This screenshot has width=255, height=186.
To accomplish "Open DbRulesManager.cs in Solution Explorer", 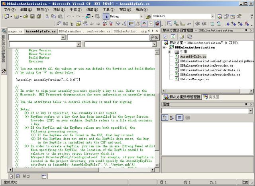I will click(195, 79).
